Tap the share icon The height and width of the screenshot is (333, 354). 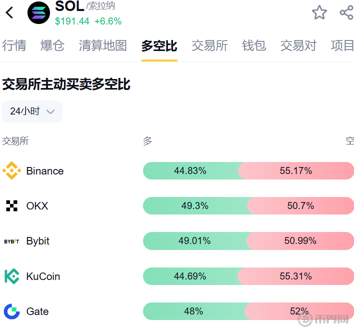[x=346, y=12]
